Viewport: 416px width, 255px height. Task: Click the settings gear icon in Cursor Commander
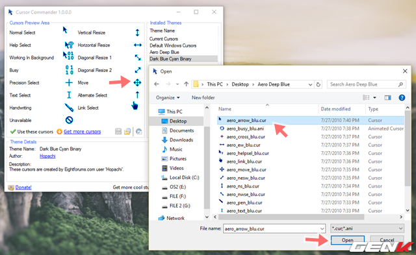(138, 131)
